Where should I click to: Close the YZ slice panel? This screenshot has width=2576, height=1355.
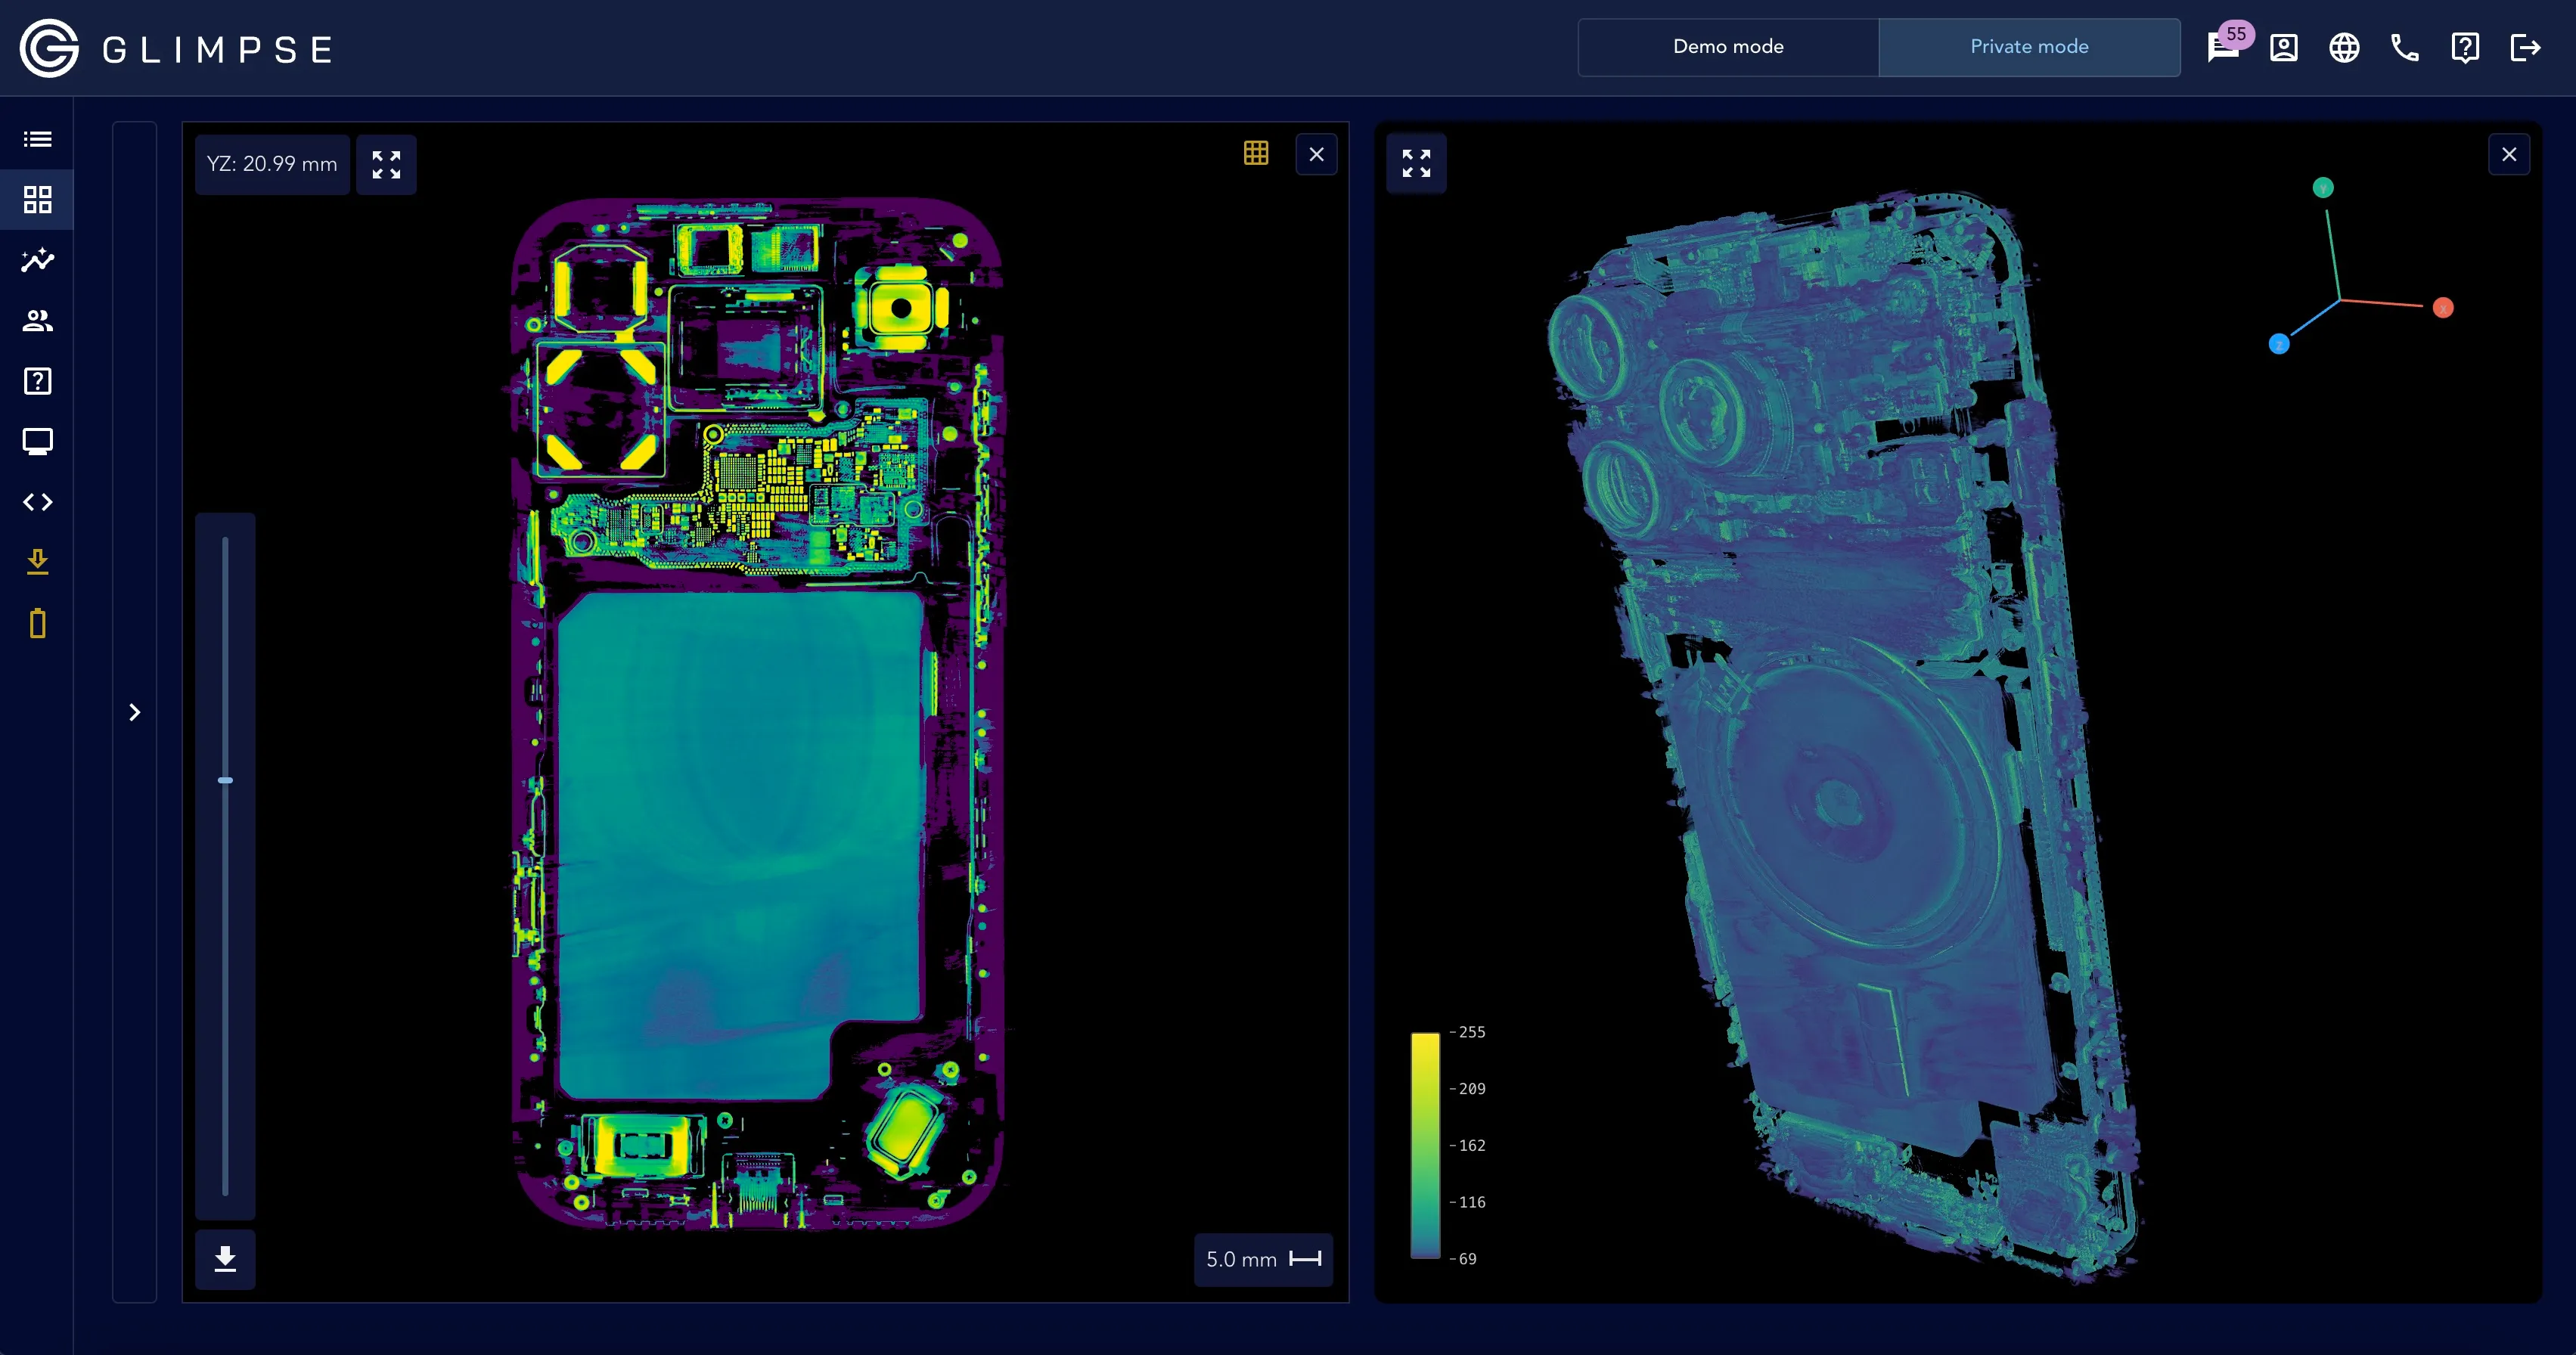point(1316,154)
